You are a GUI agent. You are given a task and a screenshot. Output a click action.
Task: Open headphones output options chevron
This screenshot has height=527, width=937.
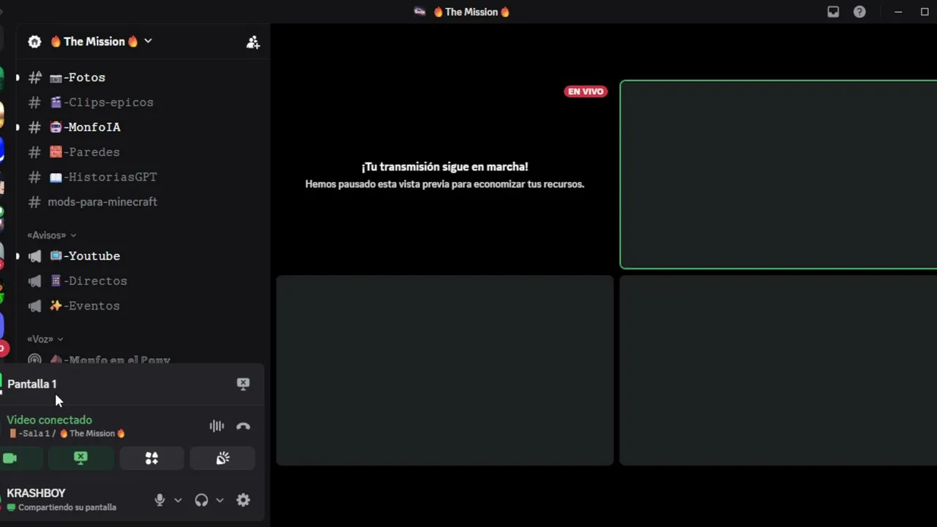(220, 501)
